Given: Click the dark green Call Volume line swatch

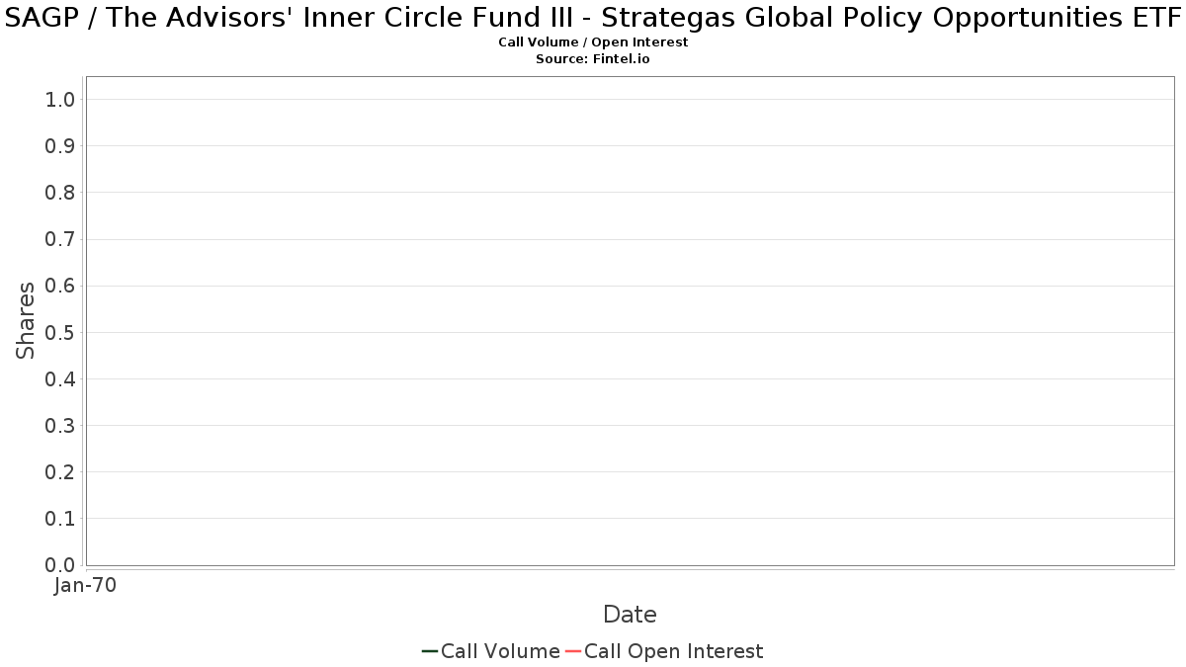Looking at the screenshot, I should [x=430, y=651].
